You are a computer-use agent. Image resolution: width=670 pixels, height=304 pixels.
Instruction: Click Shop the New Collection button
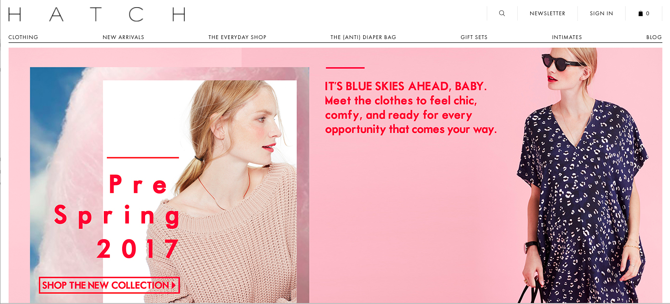point(109,285)
